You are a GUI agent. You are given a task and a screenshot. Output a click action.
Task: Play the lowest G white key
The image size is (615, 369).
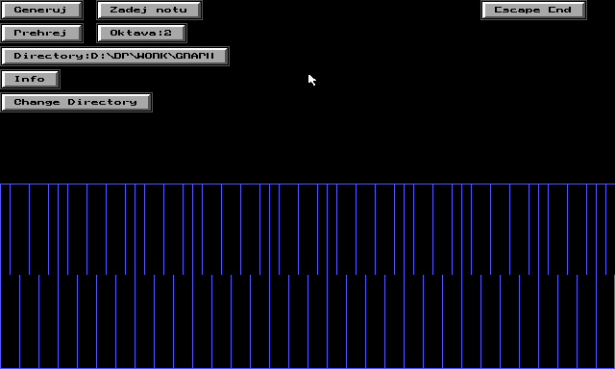86,322
